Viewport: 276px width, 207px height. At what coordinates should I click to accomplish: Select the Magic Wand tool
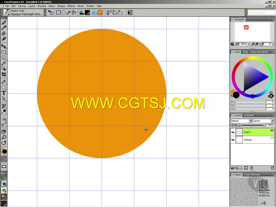[x=4, y=63]
